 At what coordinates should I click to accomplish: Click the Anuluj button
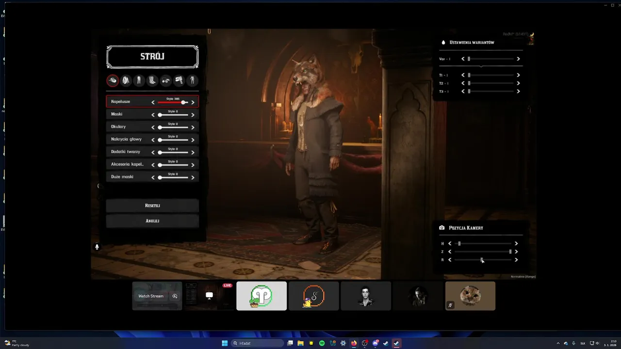point(152,221)
